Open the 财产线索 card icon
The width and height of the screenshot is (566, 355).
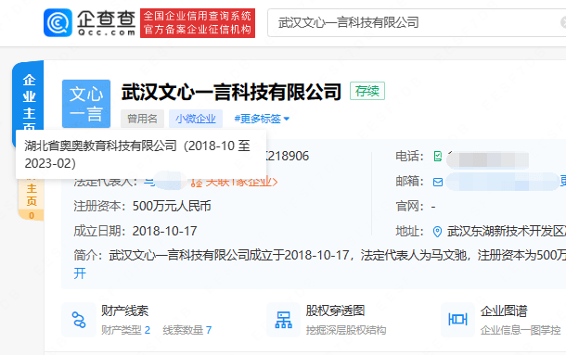pyautogui.click(x=79, y=320)
